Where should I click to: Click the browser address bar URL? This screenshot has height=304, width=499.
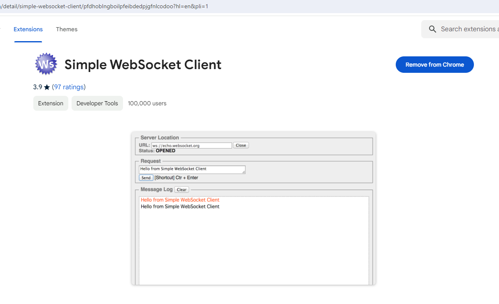[x=104, y=7]
